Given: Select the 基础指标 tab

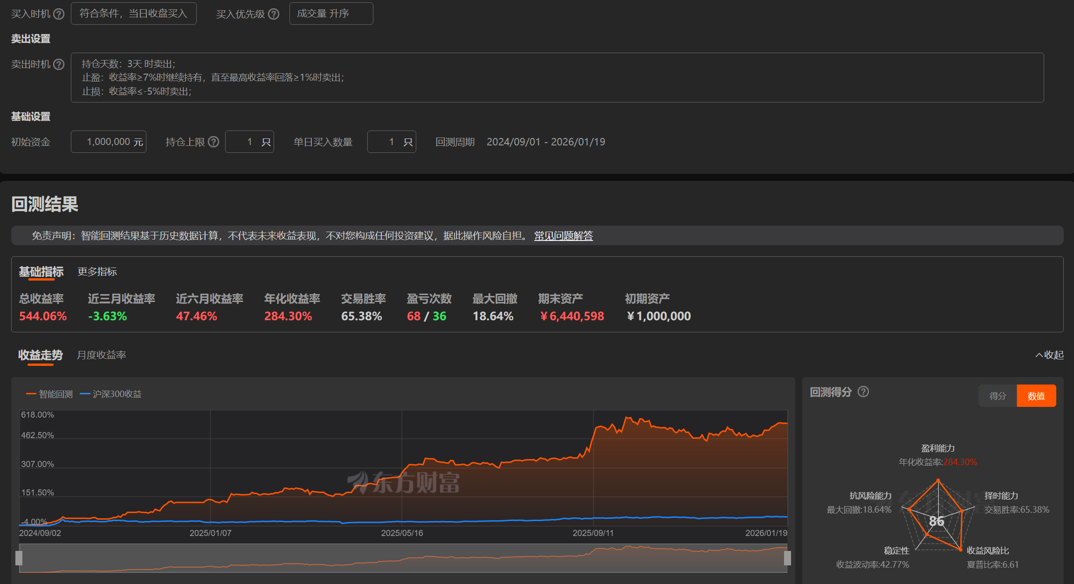Looking at the screenshot, I should (41, 272).
